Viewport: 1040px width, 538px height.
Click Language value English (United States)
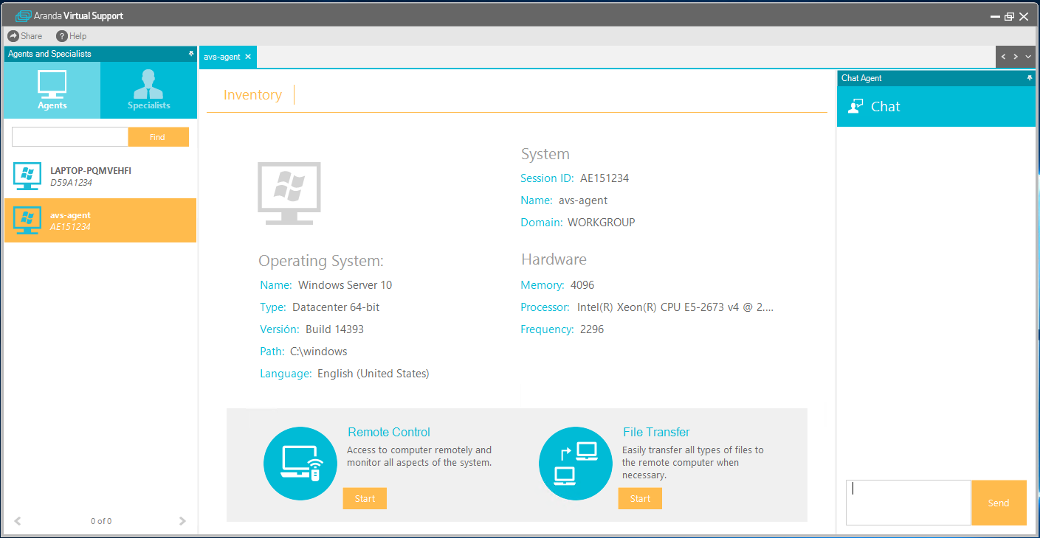pyautogui.click(x=373, y=374)
